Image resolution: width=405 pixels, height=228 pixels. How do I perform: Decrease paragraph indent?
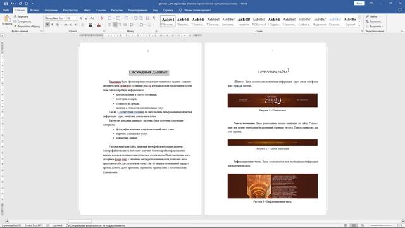coord(135,18)
